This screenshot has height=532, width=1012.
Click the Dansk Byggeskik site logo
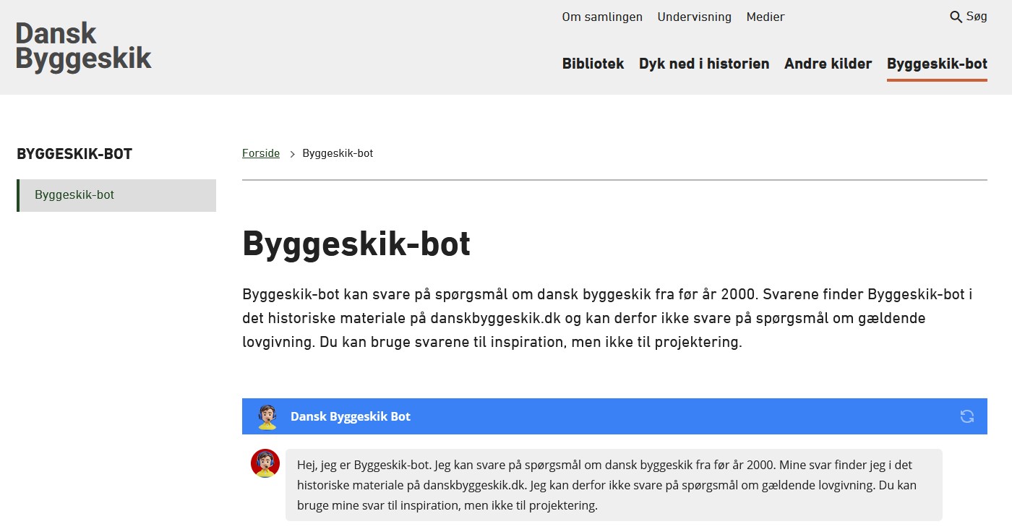click(x=83, y=46)
